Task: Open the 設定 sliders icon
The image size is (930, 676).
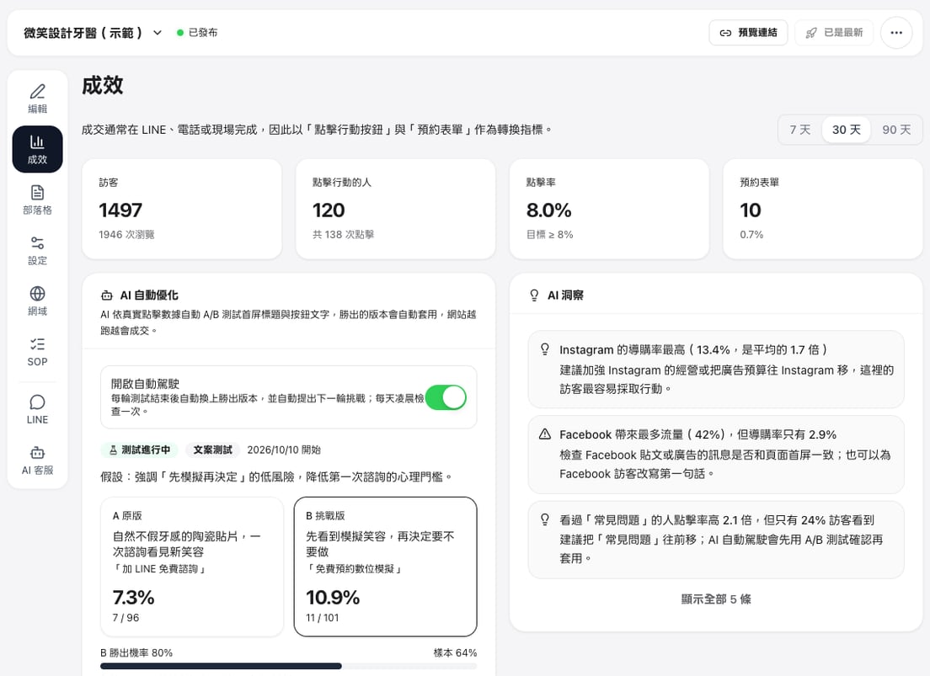Action: click(37, 242)
